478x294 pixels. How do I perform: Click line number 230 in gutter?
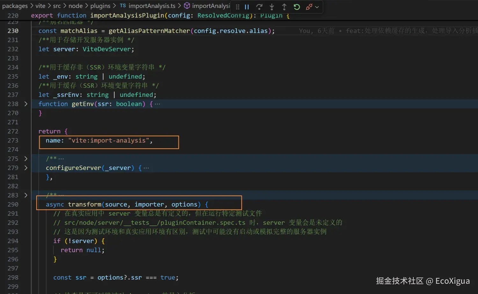coord(13,31)
